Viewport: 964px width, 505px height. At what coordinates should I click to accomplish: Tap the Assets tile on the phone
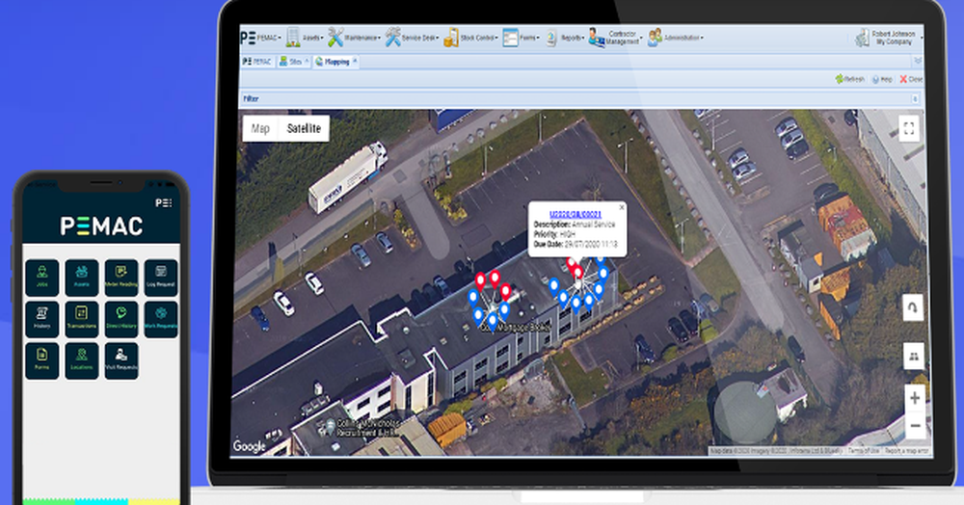pyautogui.click(x=82, y=277)
